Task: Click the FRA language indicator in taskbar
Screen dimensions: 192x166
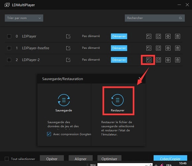Action: pos(169,165)
